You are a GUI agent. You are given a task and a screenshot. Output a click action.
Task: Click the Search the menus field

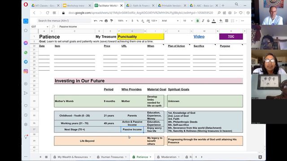coord(64,21)
